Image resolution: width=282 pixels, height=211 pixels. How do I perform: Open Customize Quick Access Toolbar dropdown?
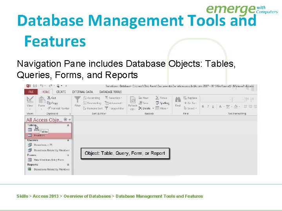(66, 86)
